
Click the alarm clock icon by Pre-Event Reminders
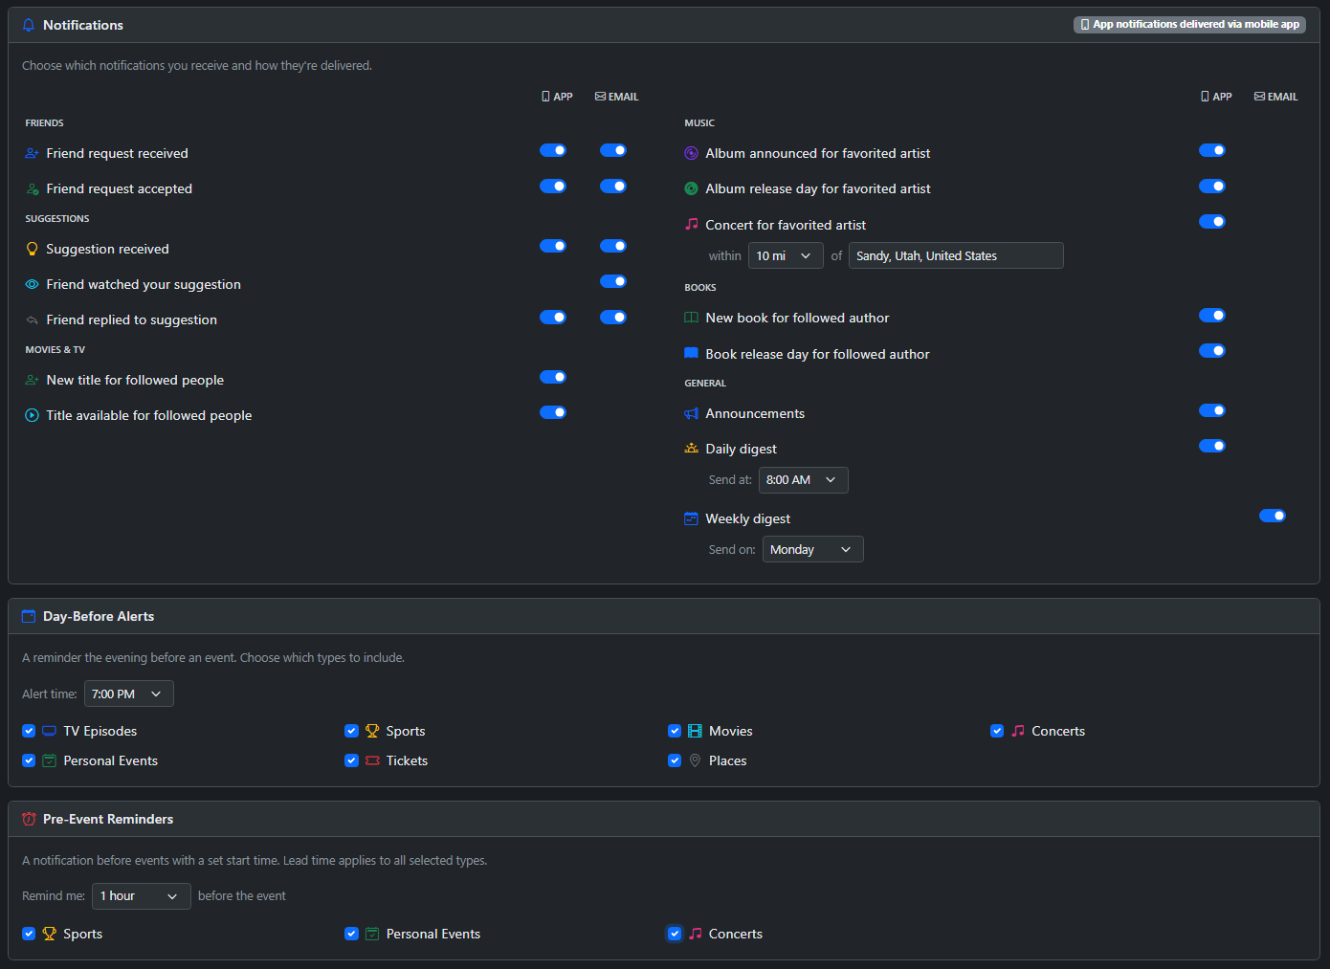[x=29, y=819]
